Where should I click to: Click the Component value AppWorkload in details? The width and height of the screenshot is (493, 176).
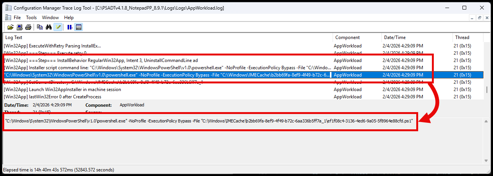point(132,105)
